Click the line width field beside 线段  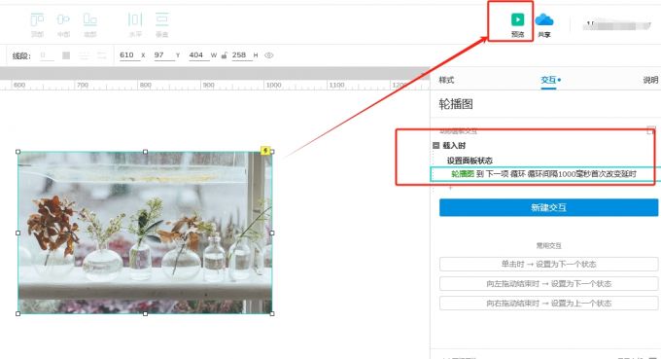point(47,55)
